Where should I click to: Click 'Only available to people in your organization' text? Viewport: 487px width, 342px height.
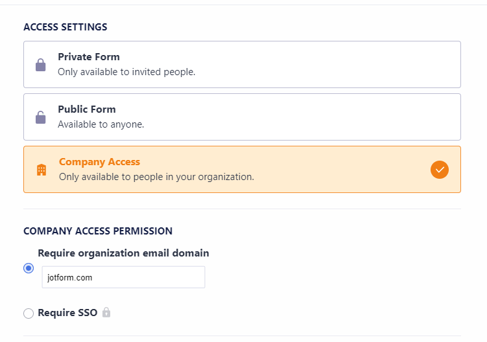pos(156,176)
